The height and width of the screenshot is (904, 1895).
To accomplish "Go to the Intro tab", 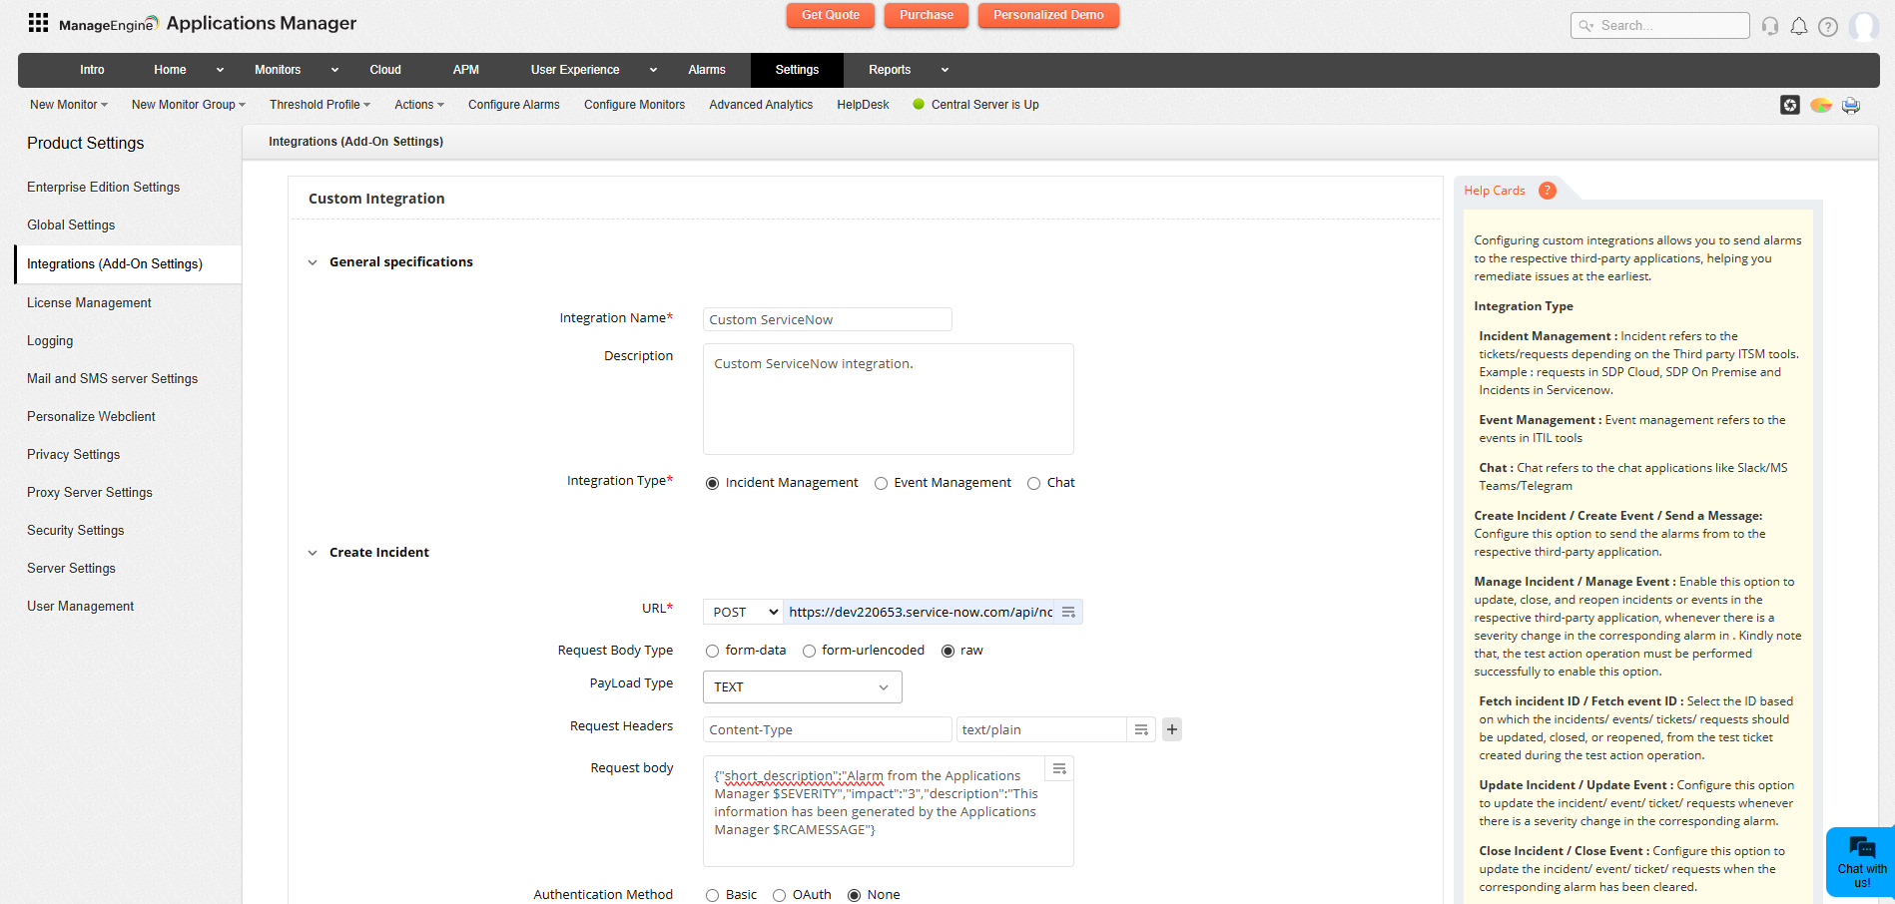I will pyautogui.click(x=92, y=70).
